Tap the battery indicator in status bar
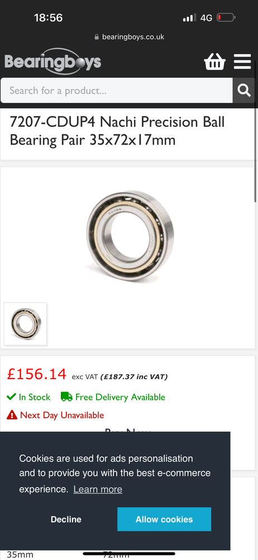Image resolution: width=258 pixels, height=560 pixels. (226, 17)
